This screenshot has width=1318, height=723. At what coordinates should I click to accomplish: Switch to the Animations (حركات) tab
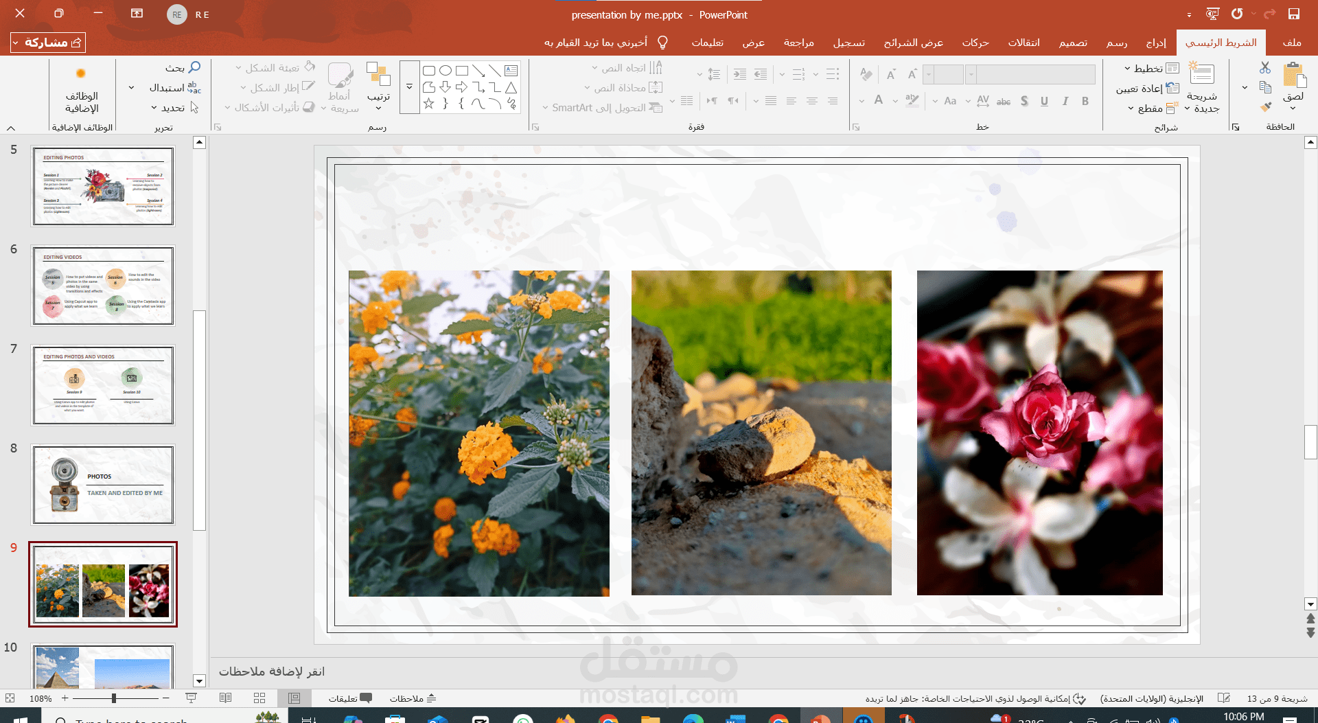coord(975,42)
